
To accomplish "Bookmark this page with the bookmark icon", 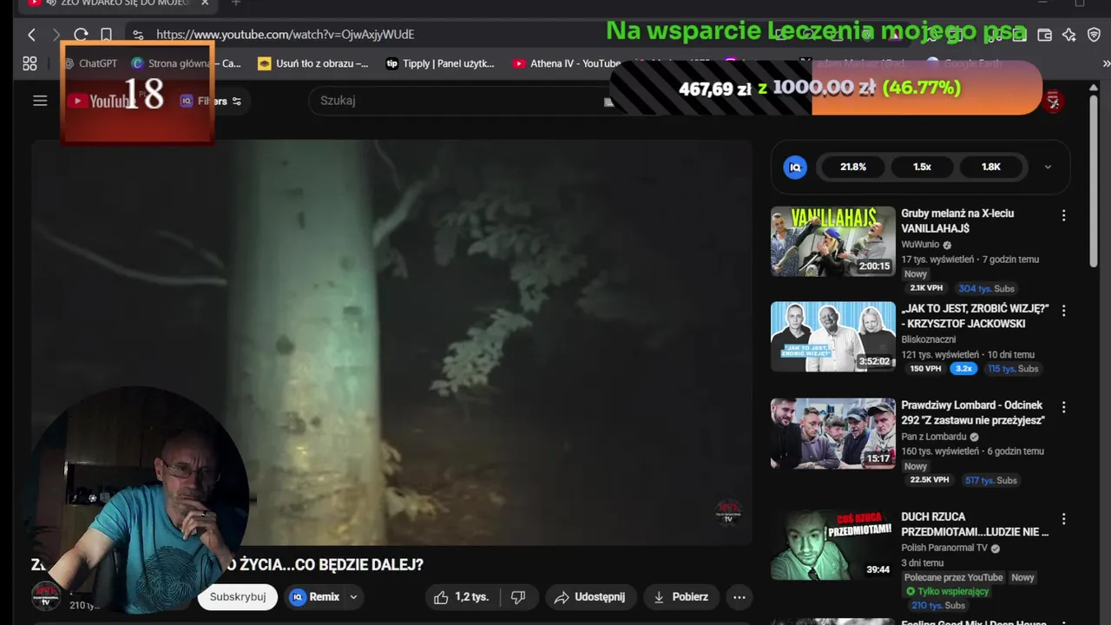I will 106,35.
